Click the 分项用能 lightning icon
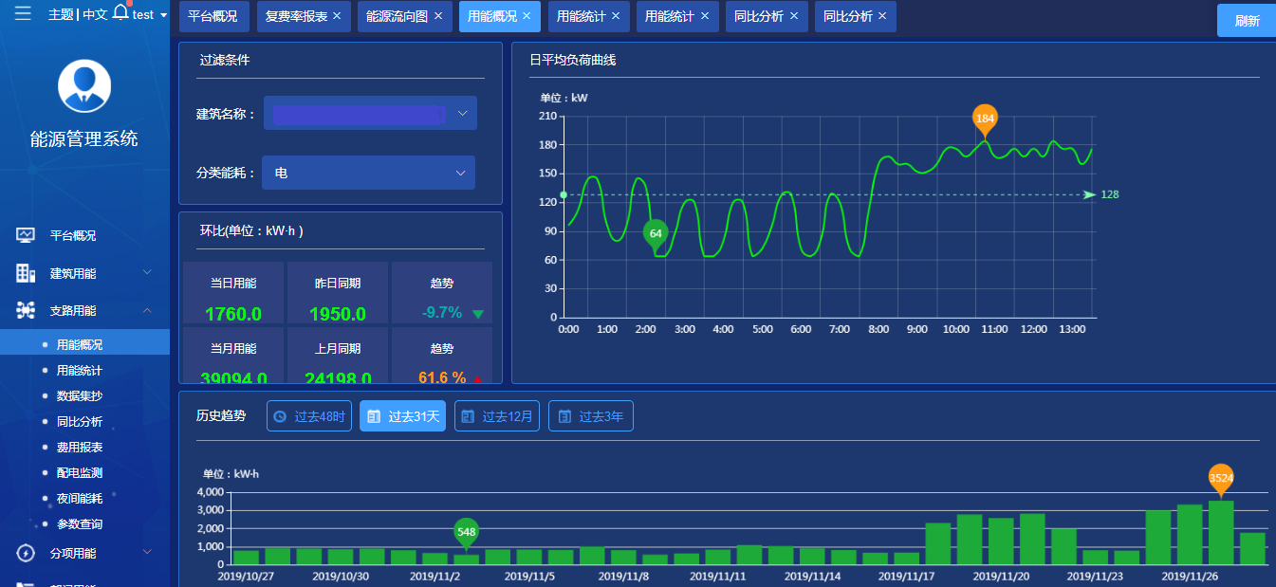 pyautogui.click(x=26, y=553)
